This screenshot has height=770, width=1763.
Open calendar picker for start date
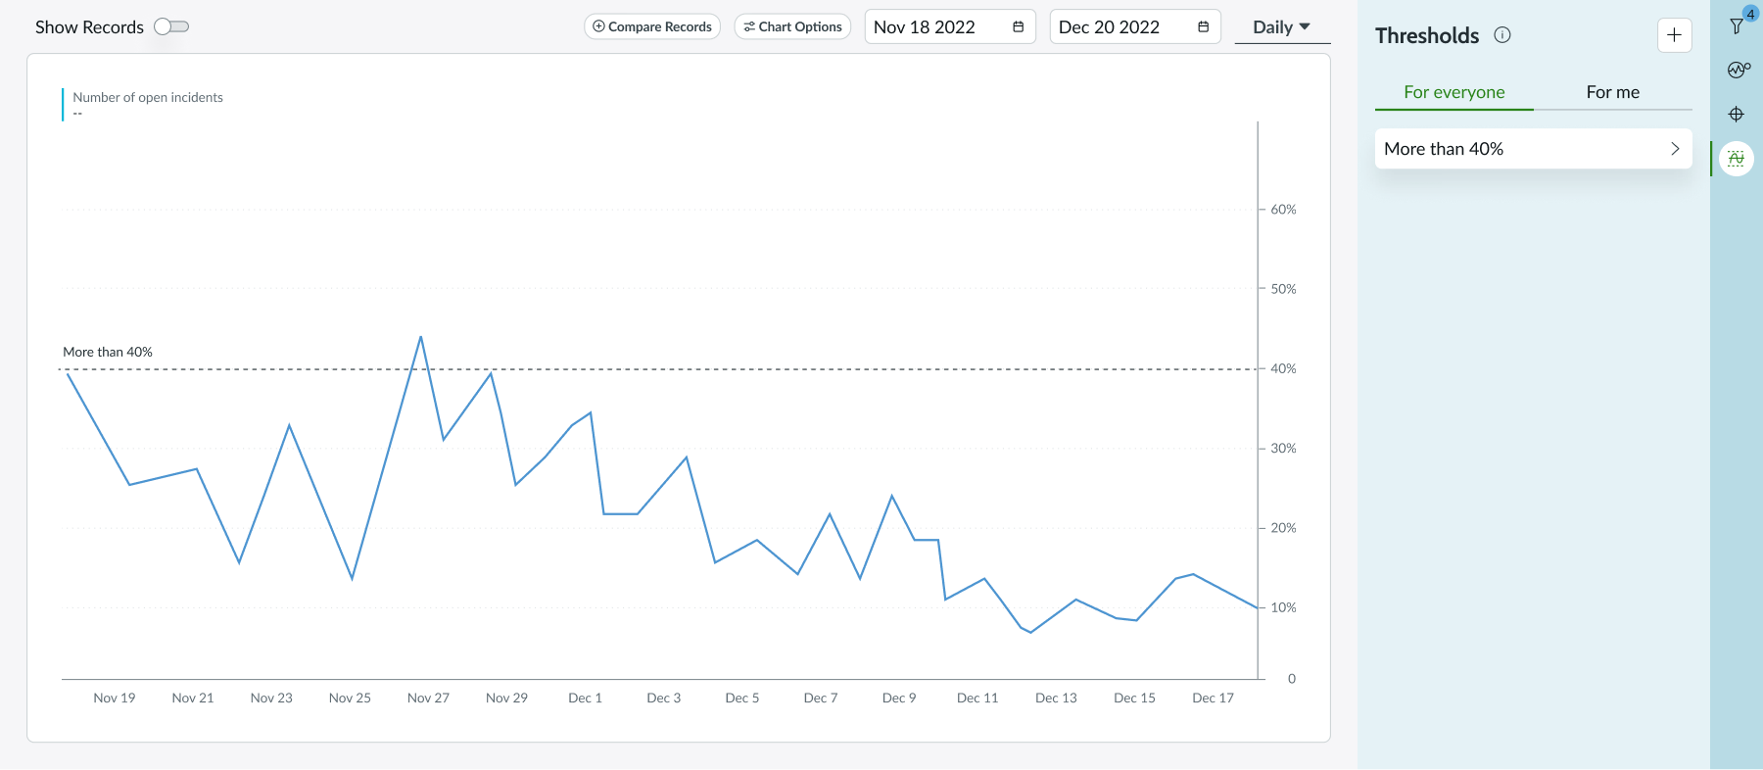pyautogui.click(x=1018, y=27)
